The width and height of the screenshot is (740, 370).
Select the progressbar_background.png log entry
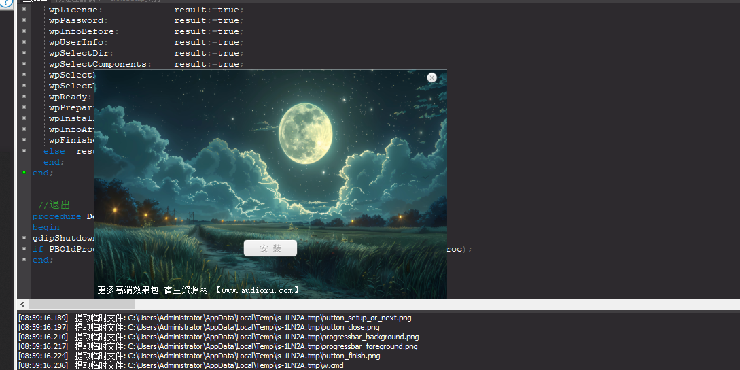click(217, 337)
